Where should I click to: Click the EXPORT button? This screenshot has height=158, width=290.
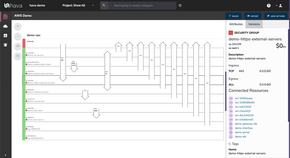tap(253, 16)
